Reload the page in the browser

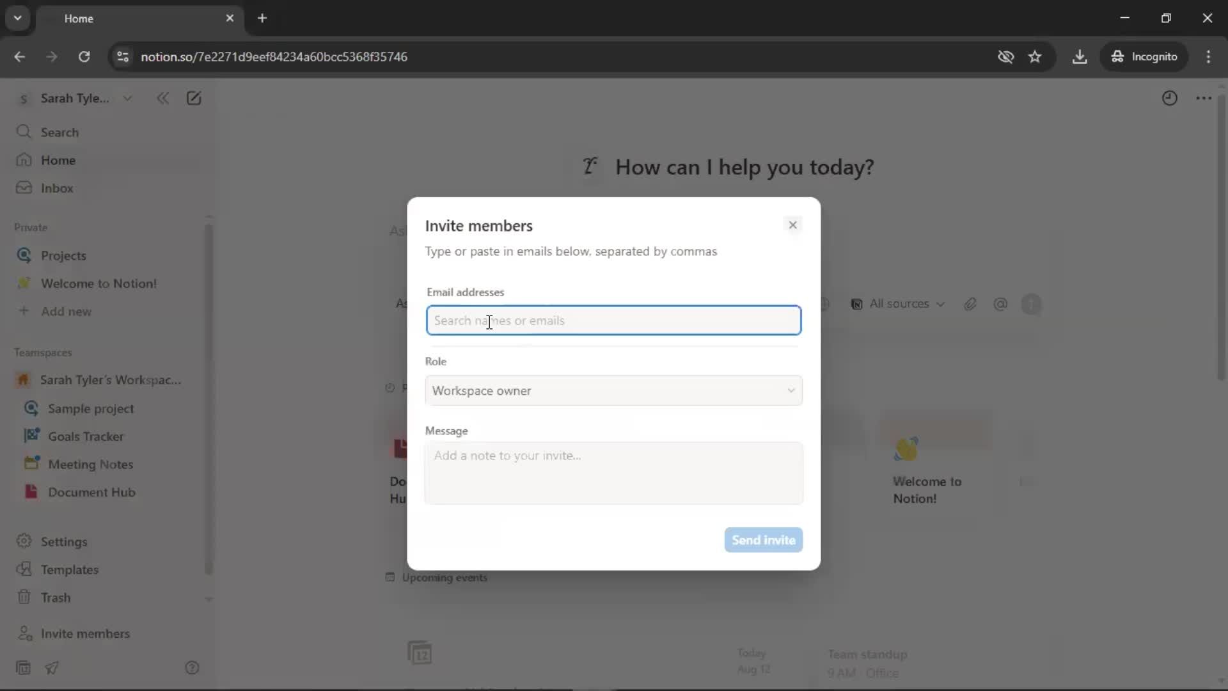point(84,57)
